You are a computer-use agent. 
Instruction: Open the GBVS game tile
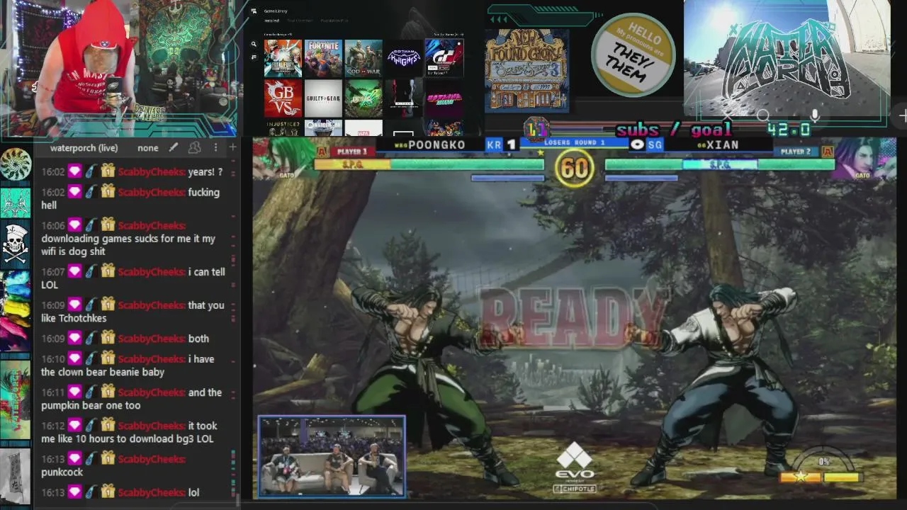click(x=283, y=98)
